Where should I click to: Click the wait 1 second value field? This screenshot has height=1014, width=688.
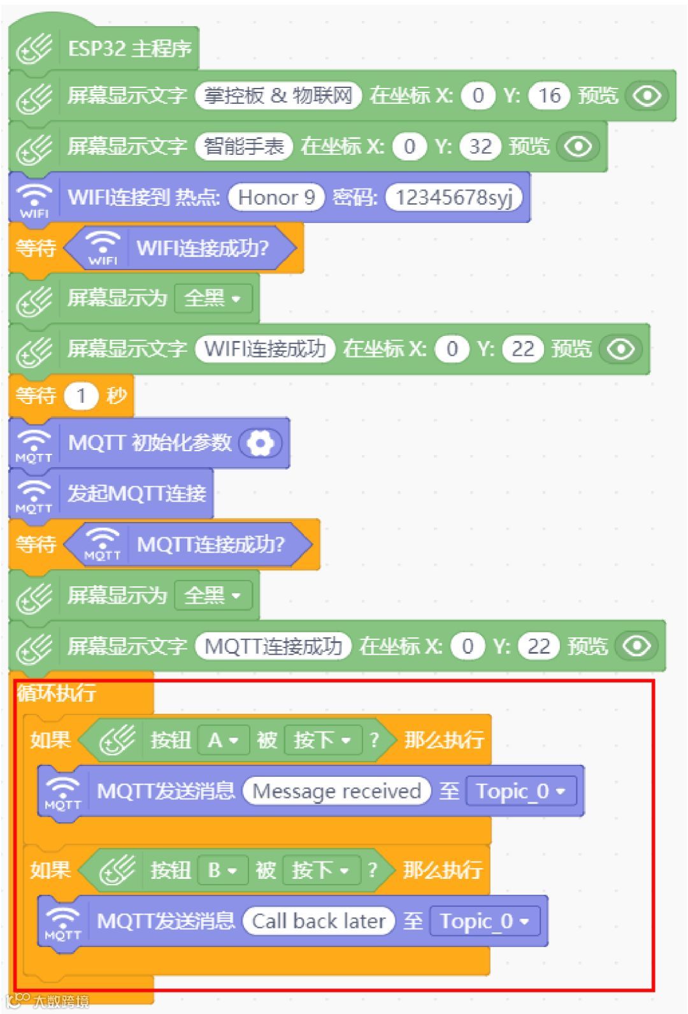(x=81, y=396)
